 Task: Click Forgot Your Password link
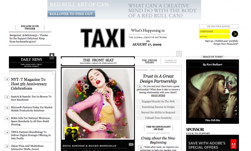226,44
